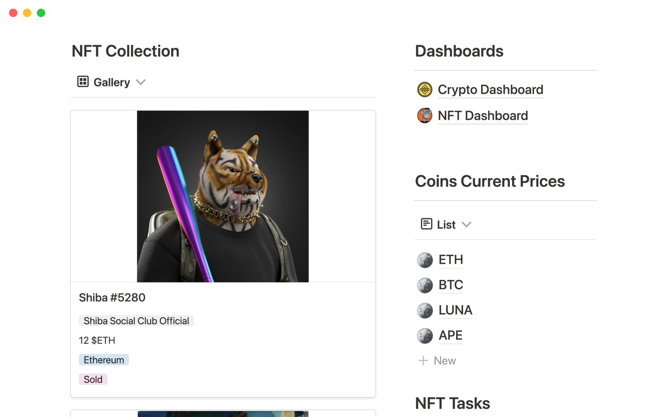Click the NFT Dashboard ape icon

(425, 116)
